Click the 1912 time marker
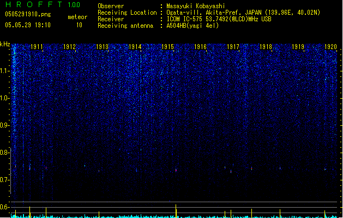The height and width of the screenshot is (218, 343). [69, 47]
